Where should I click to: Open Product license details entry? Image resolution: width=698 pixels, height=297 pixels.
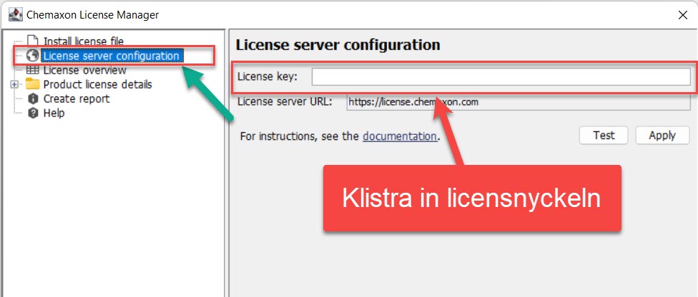tap(97, 84)
